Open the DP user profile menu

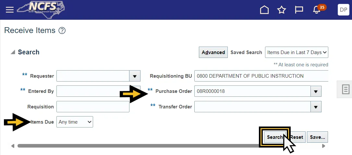pyautogui.click(x=343, y=10)
